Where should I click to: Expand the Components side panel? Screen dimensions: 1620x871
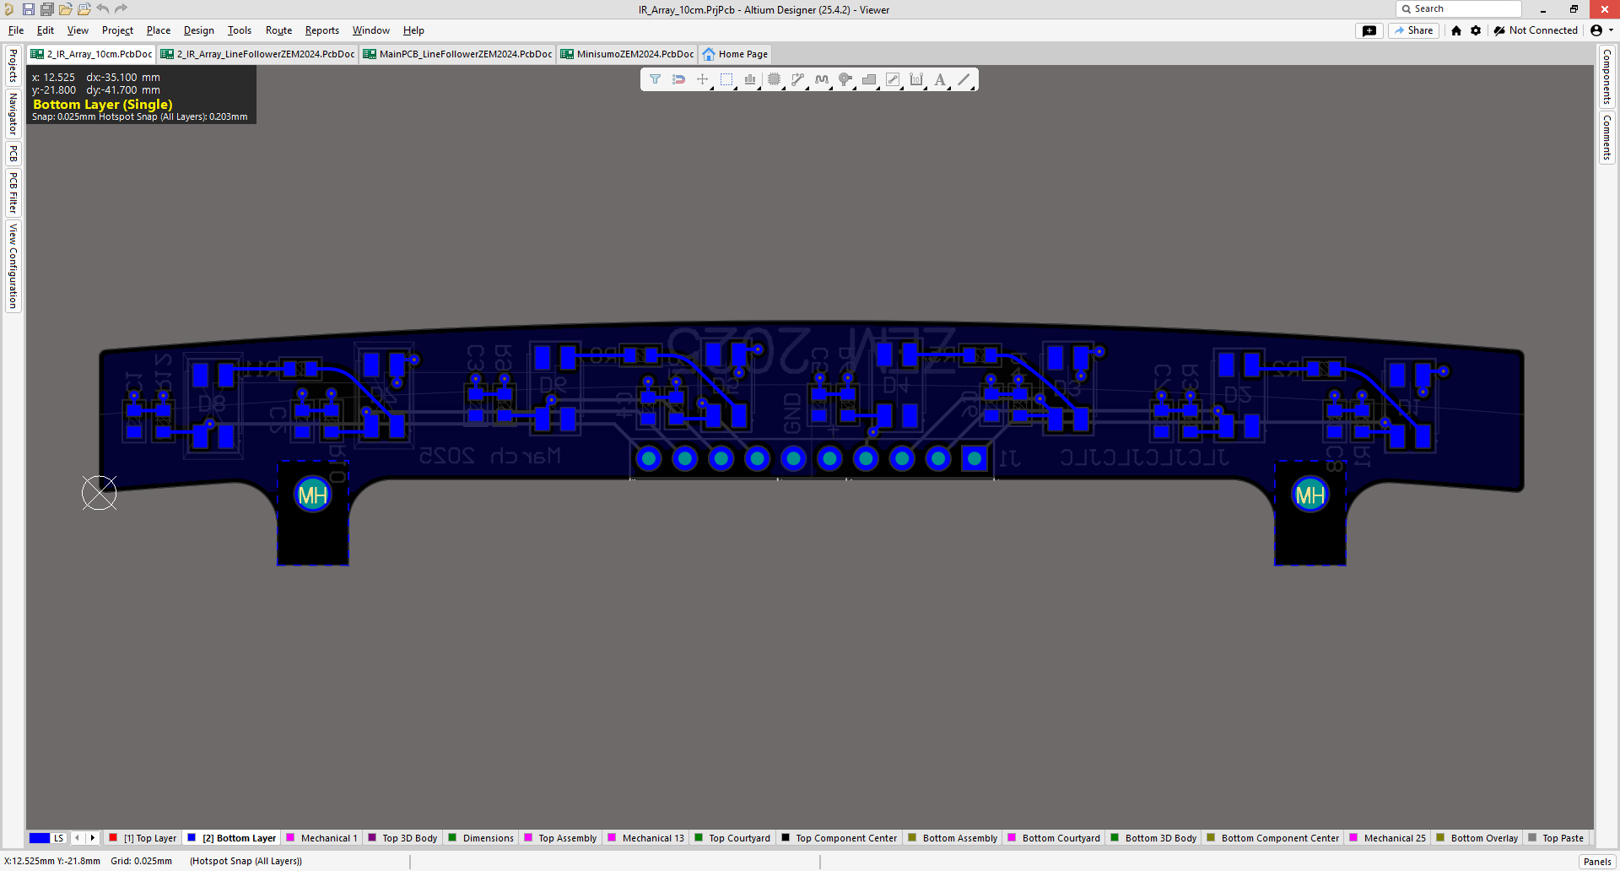[1606, 77]
